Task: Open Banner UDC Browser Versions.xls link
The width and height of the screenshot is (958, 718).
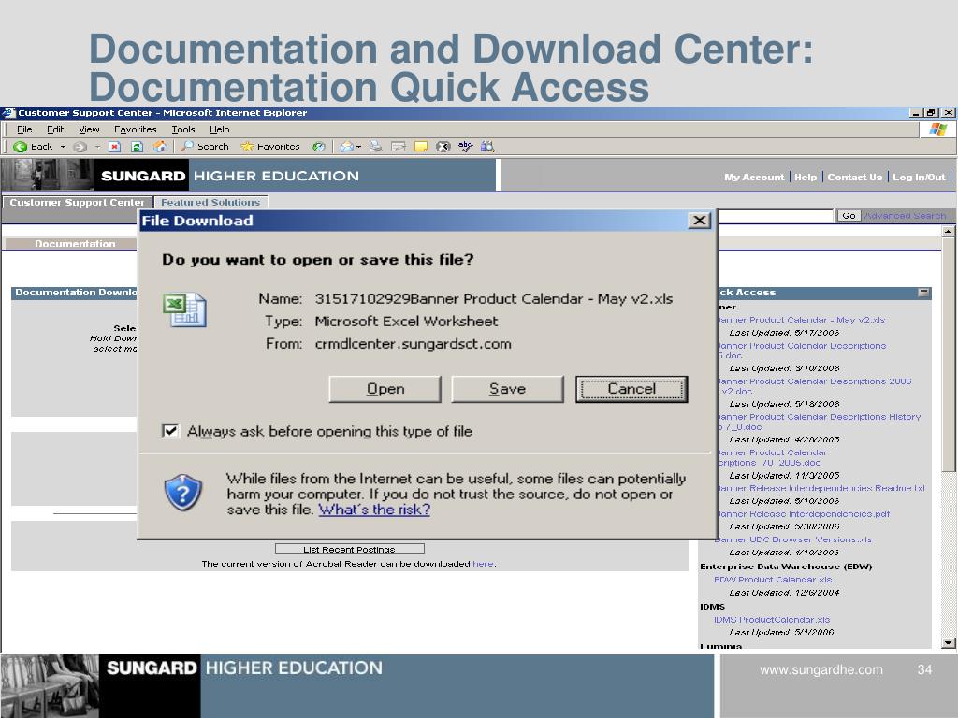Action: 793,539
